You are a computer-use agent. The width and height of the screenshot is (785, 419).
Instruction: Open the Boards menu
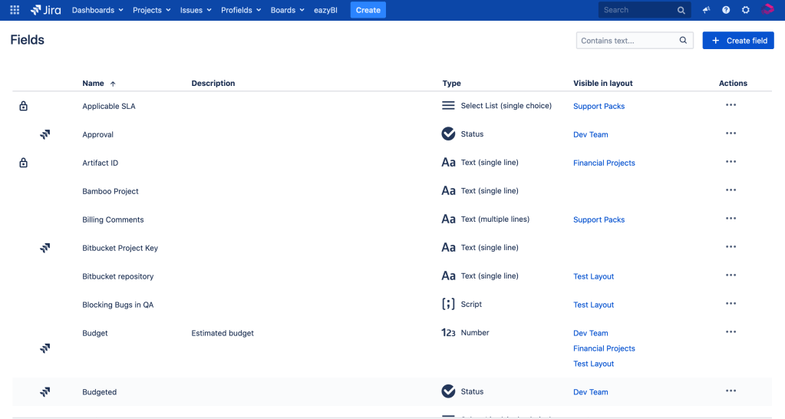click(287, 10)
